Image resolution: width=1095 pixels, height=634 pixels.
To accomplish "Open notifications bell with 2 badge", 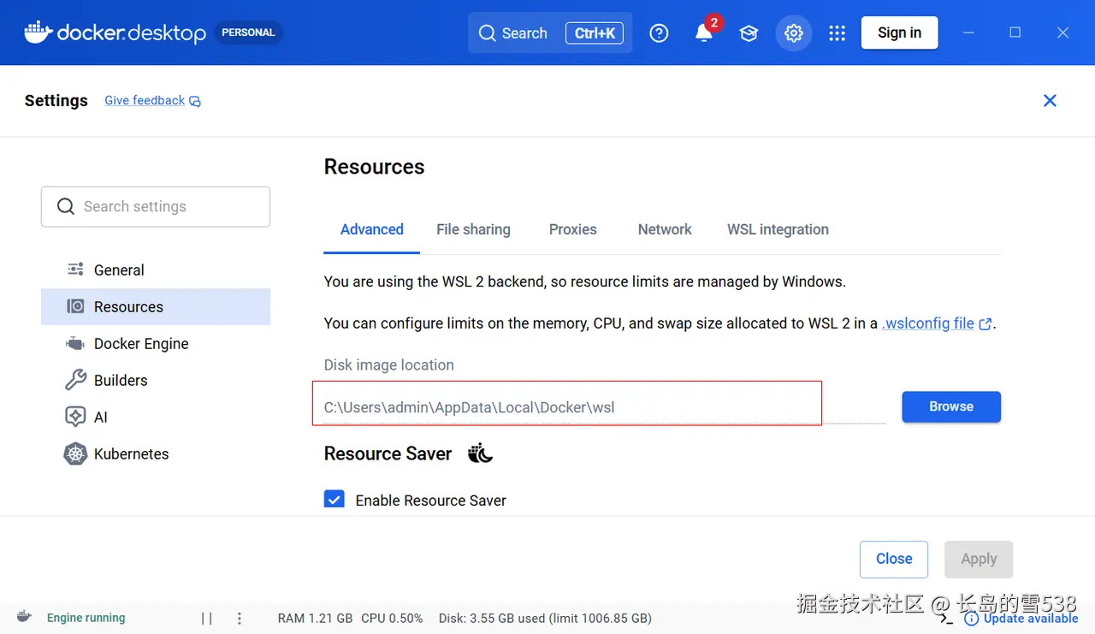I will [x=705, y=33].
